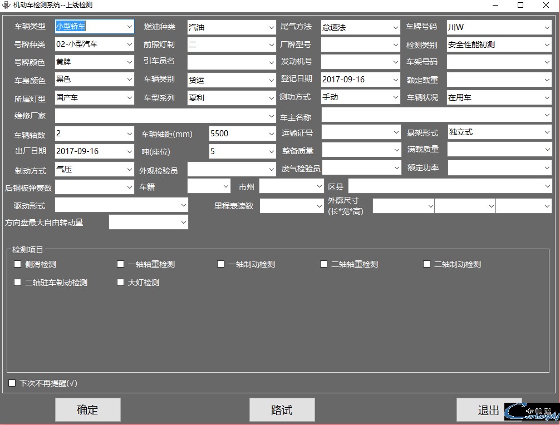This screenshot has height=425, width=560.
Task: Open the 制动方式 dropdown
Action: point(130,169)
